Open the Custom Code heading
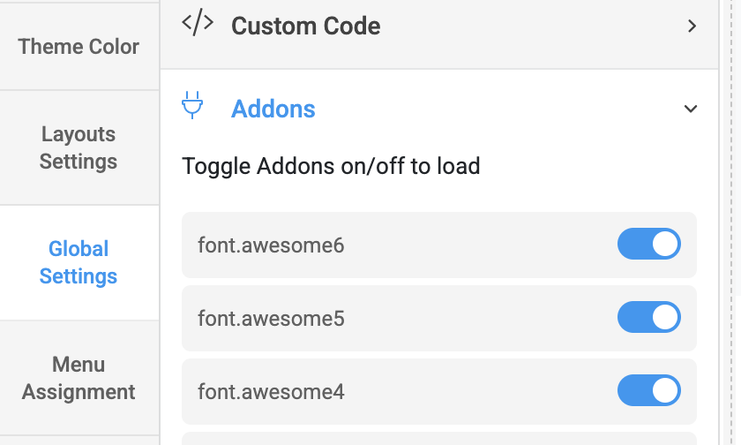The height and width of the screenshot is (445, 741). pyautogui.click(x=305, y=26)
